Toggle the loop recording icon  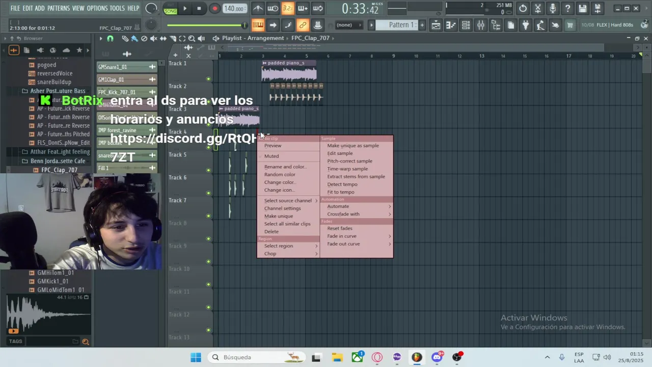point(317,9)
